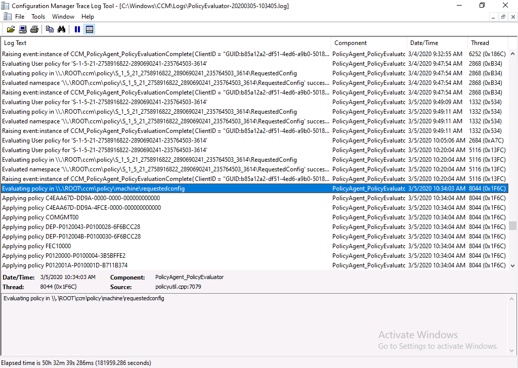Restore the inner log document window
518x368 pixels.
tap(503, 17)
